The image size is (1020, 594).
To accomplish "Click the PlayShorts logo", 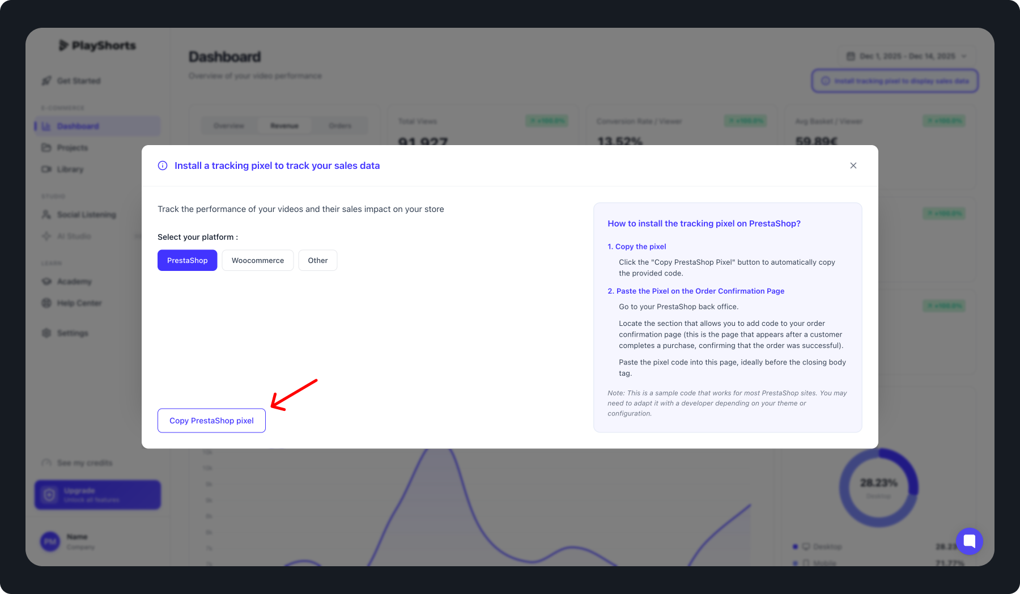I will (x=98, y=45).
